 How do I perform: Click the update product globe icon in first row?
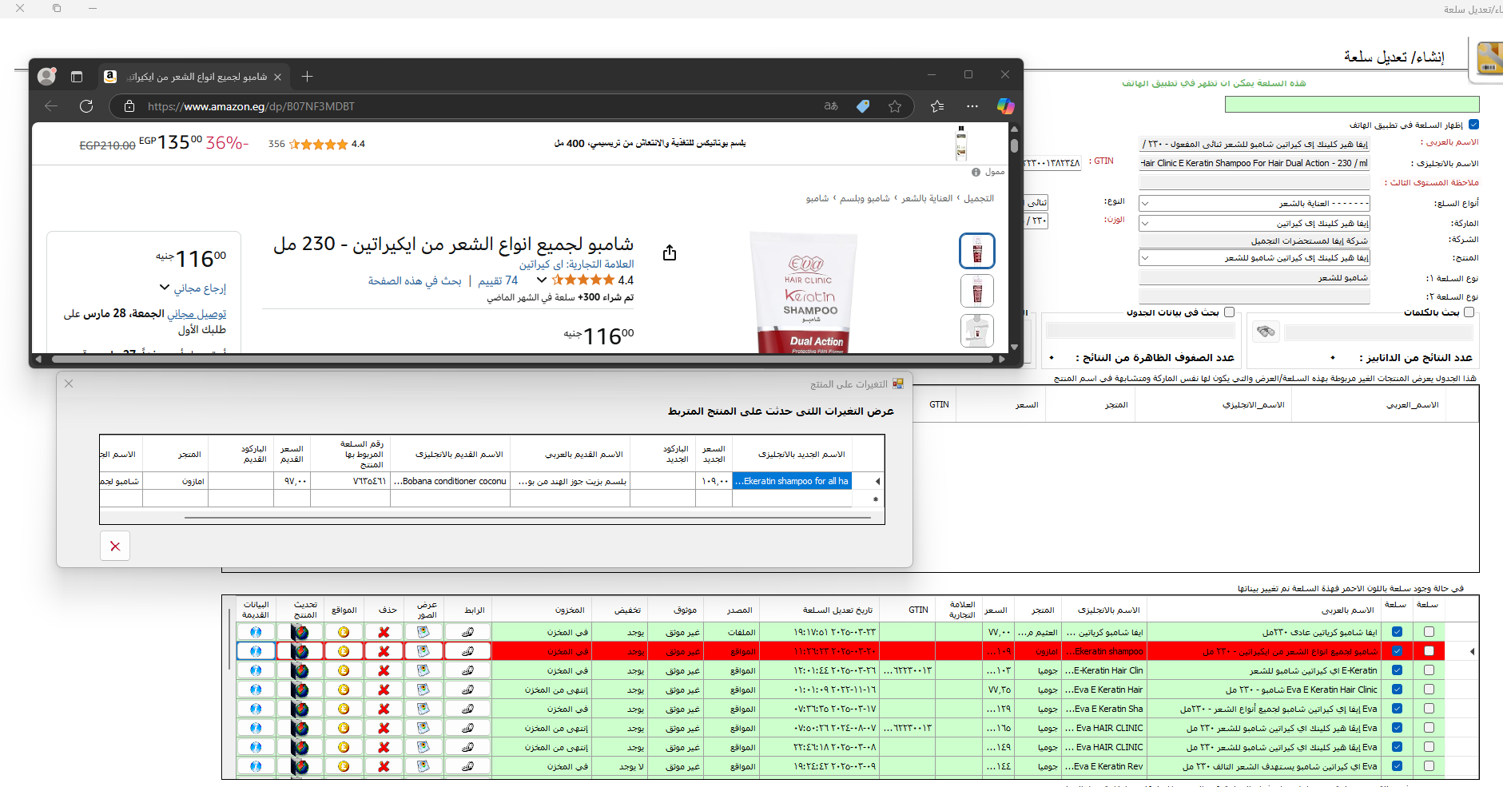pyautogui.click(x=300, y=632)
